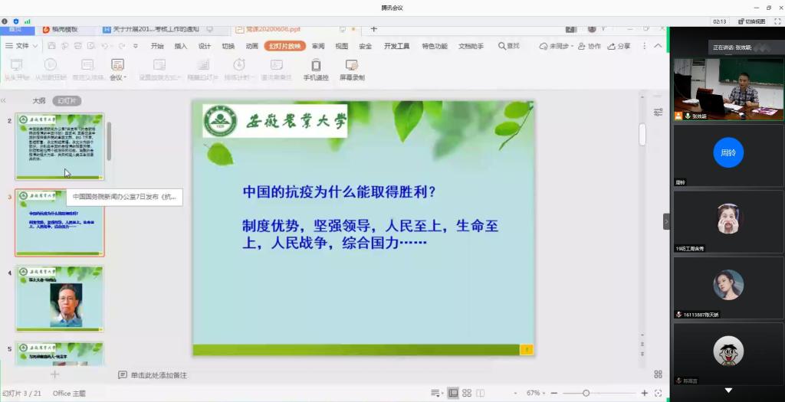The width and height of the screenshot is (785, 402).
Task: Open the vertical three-dot more menu
Action: 644,46
